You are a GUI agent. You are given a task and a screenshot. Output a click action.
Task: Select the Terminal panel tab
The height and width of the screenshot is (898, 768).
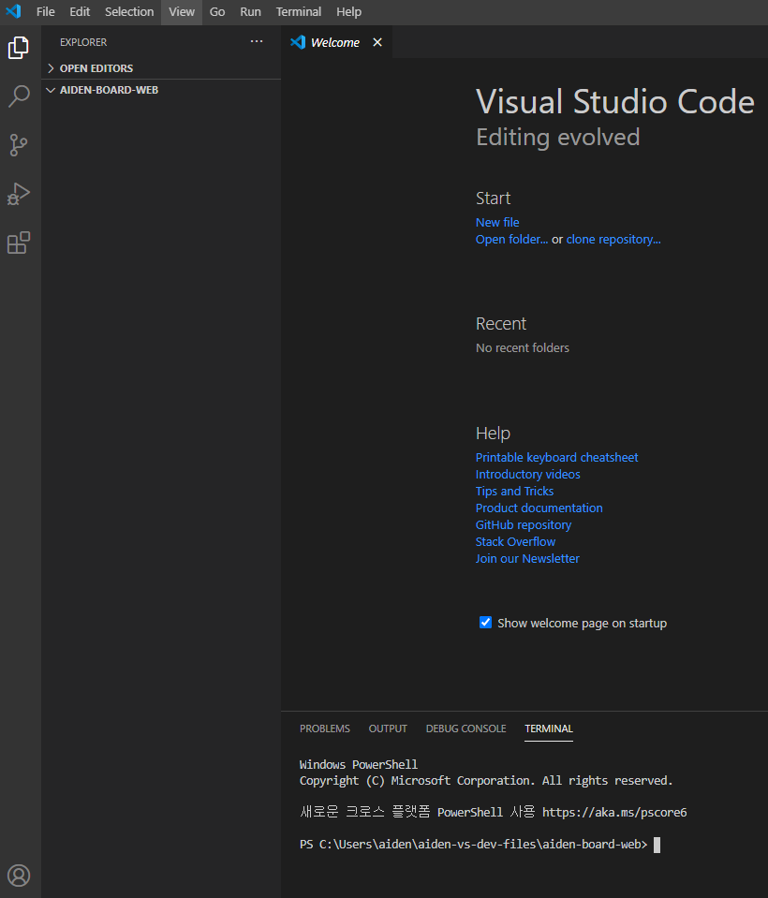point(549,729)
